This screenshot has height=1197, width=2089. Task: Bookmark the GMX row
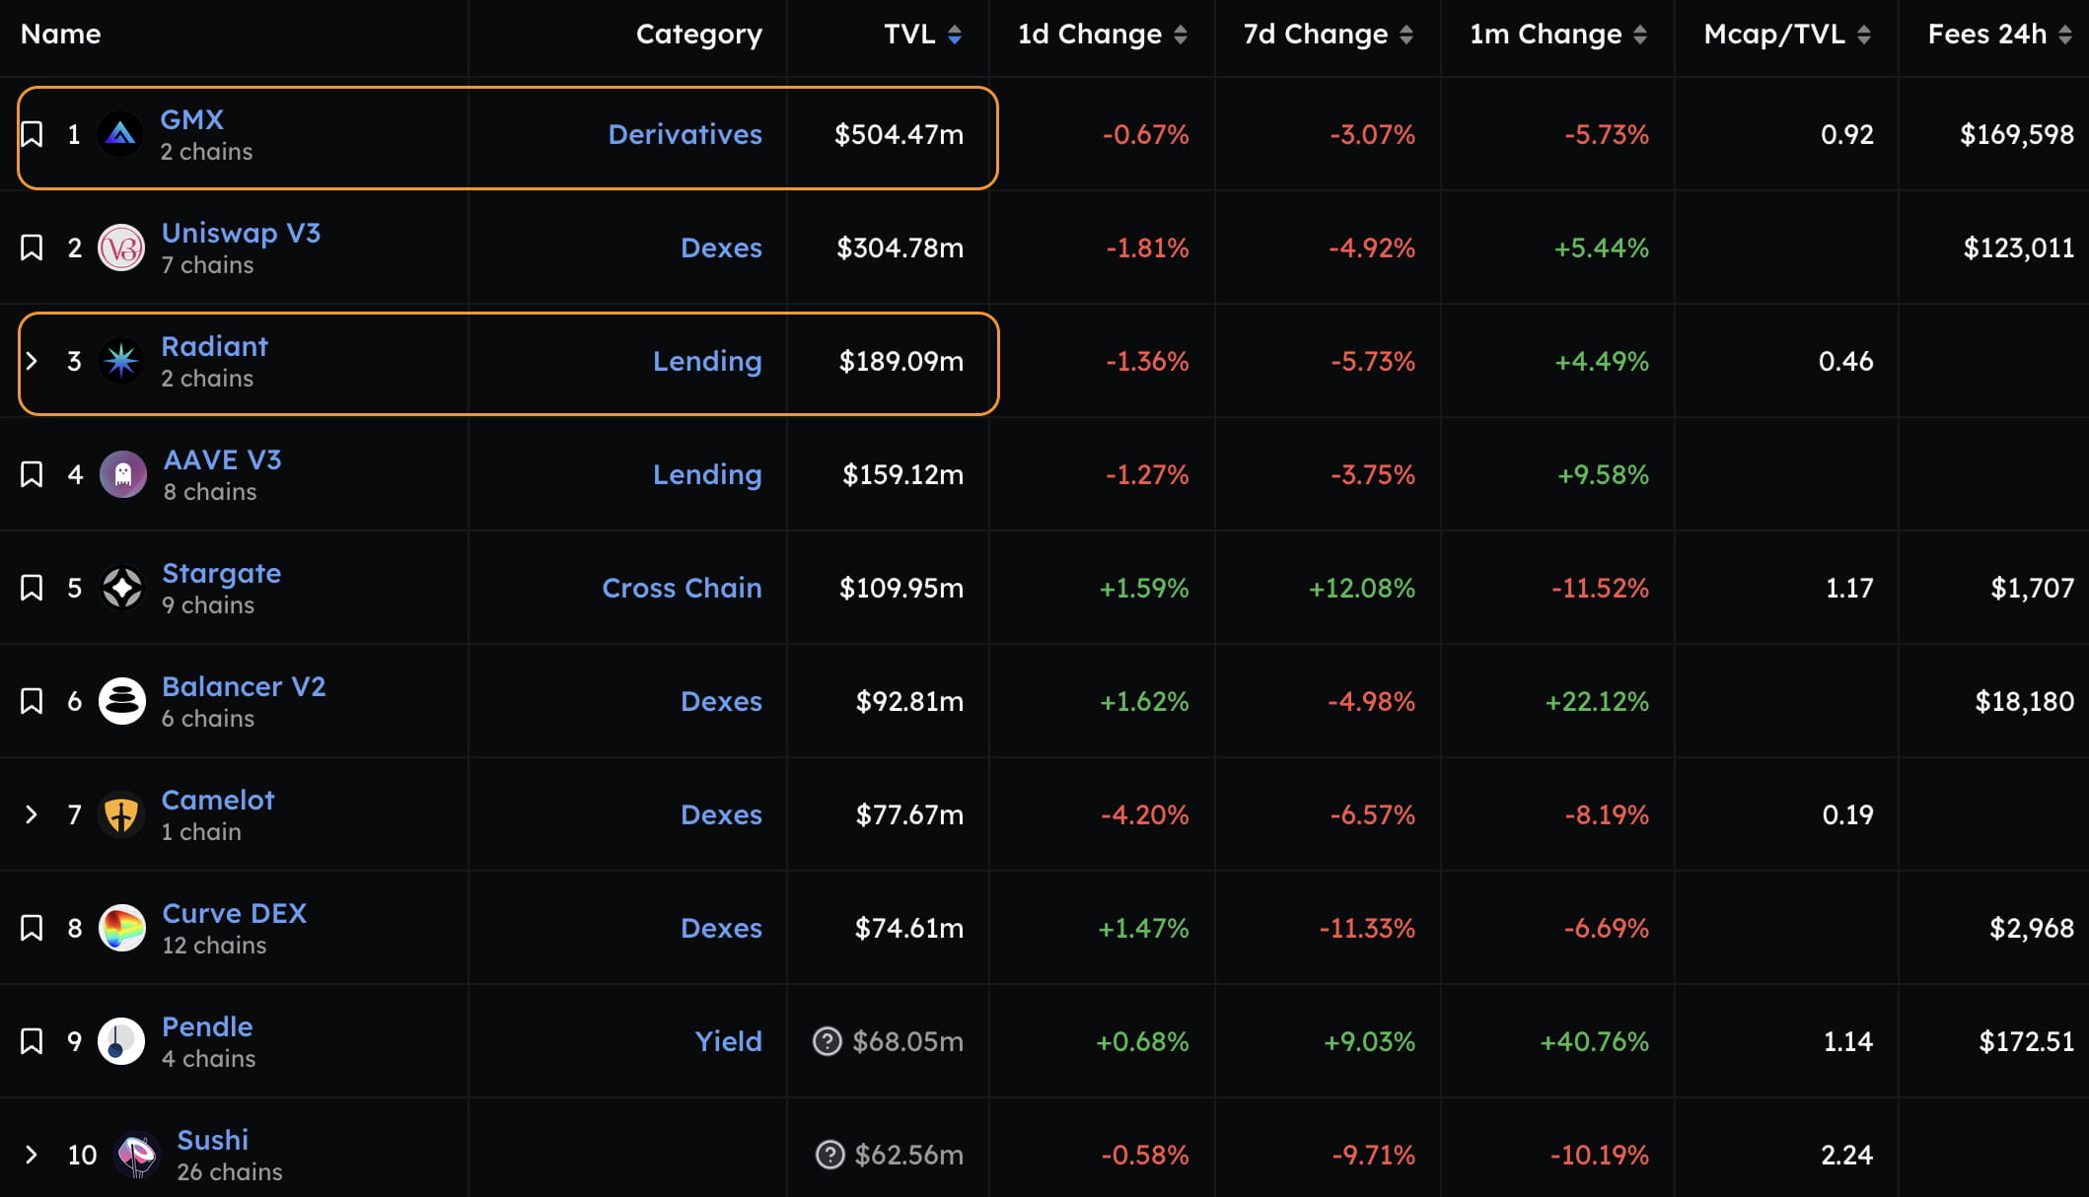point(32,134)
